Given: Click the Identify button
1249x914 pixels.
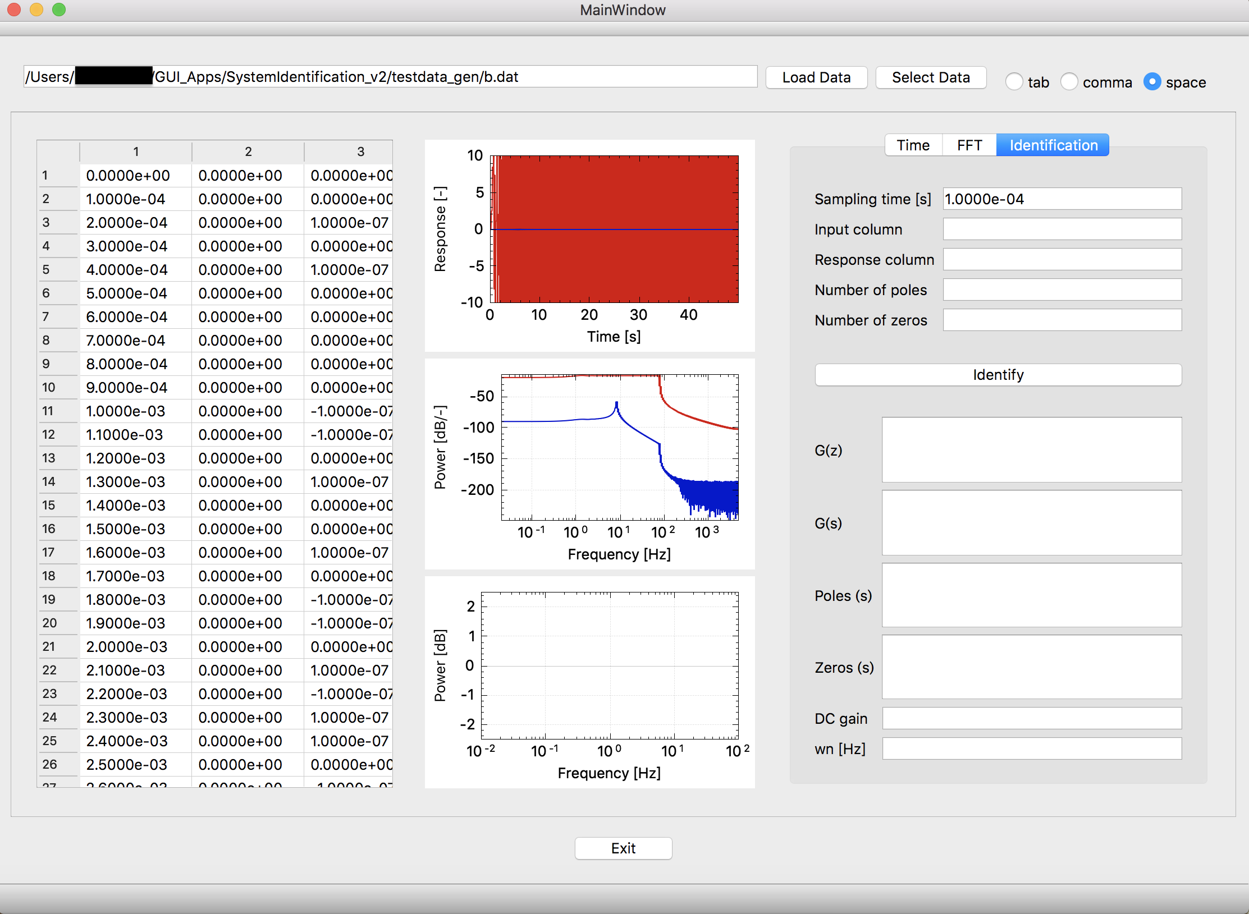Looking at the screenshot, I should click(x=998, y=375).
